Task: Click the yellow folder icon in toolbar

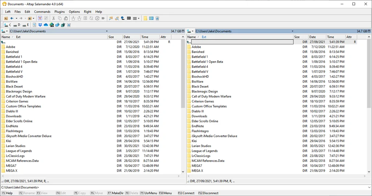Action: point(145,18)
